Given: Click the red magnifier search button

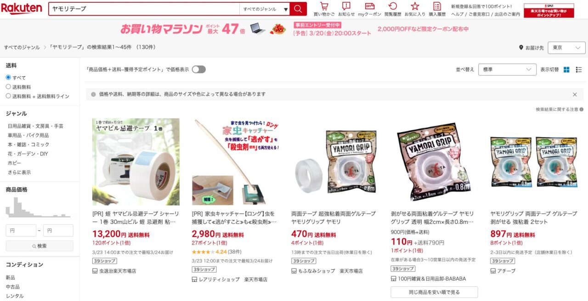Looking at the screenshot, I should coord(298,9).
